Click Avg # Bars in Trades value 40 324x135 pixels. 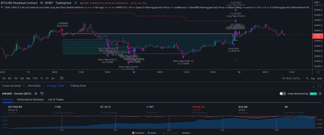286,107
